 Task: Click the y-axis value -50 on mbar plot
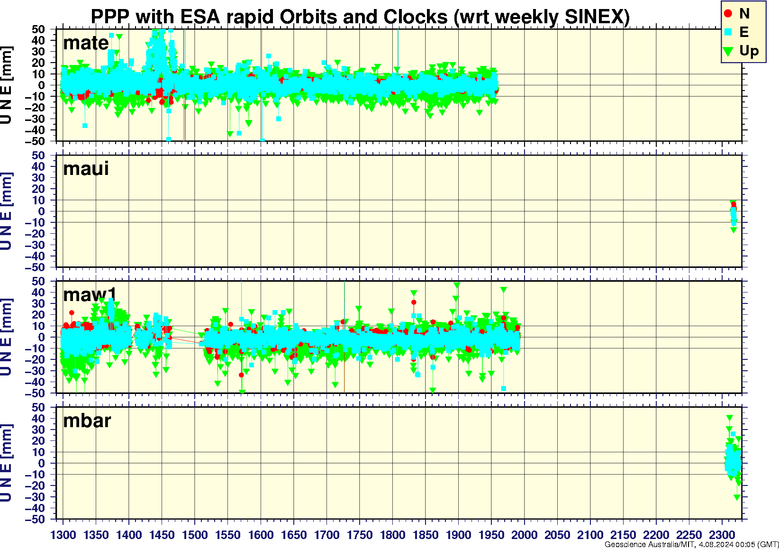35,520
